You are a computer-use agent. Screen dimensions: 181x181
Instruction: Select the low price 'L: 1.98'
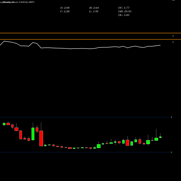94,12
